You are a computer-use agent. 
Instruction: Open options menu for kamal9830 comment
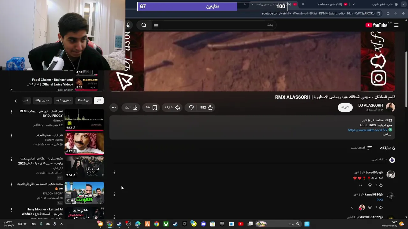[114, 194]
